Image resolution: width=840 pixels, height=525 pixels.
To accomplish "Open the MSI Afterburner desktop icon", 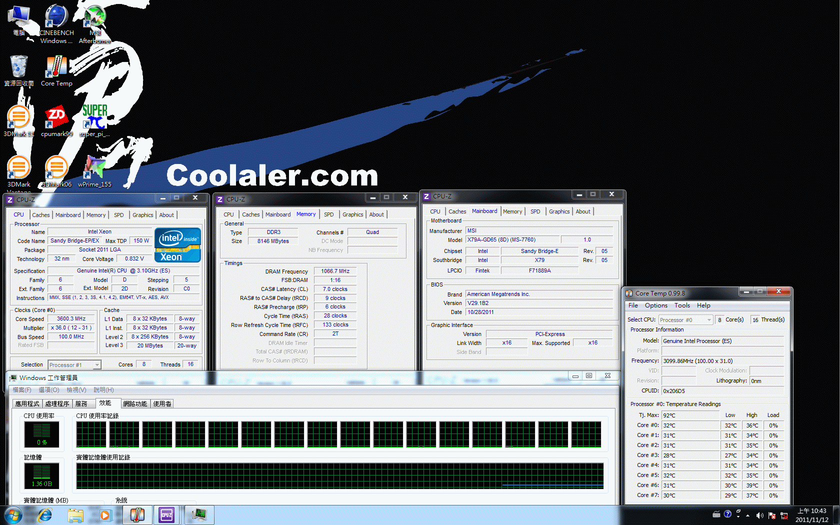I will (x=94, y=24).
